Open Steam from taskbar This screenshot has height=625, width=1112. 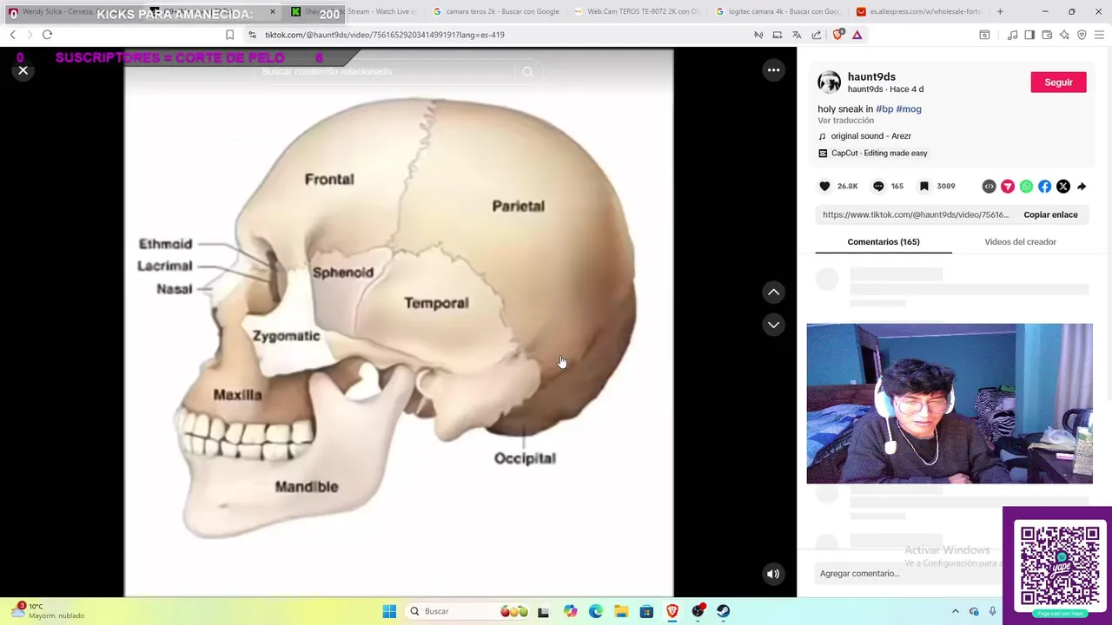tap(723, 611)
